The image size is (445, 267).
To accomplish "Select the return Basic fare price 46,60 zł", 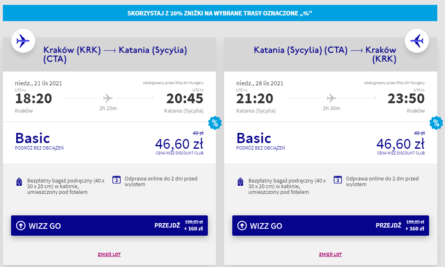I will [400, 143].
